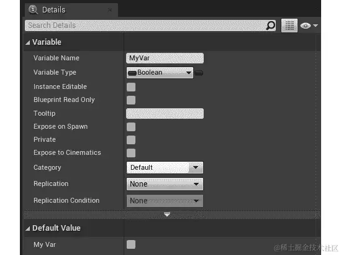Viewport: 341px width, 255px height.
Task: Tick the Private checkbox
Action: [x=131, y=140]
